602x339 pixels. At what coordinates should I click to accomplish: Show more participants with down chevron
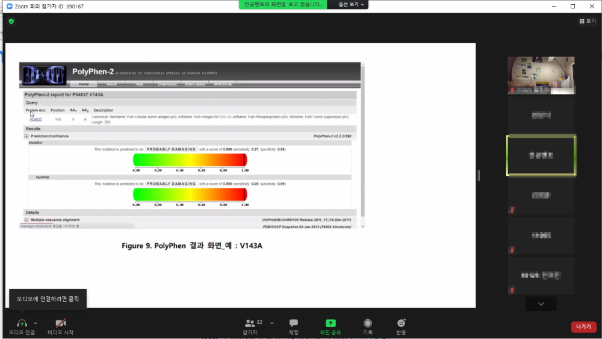coord(541,304)
